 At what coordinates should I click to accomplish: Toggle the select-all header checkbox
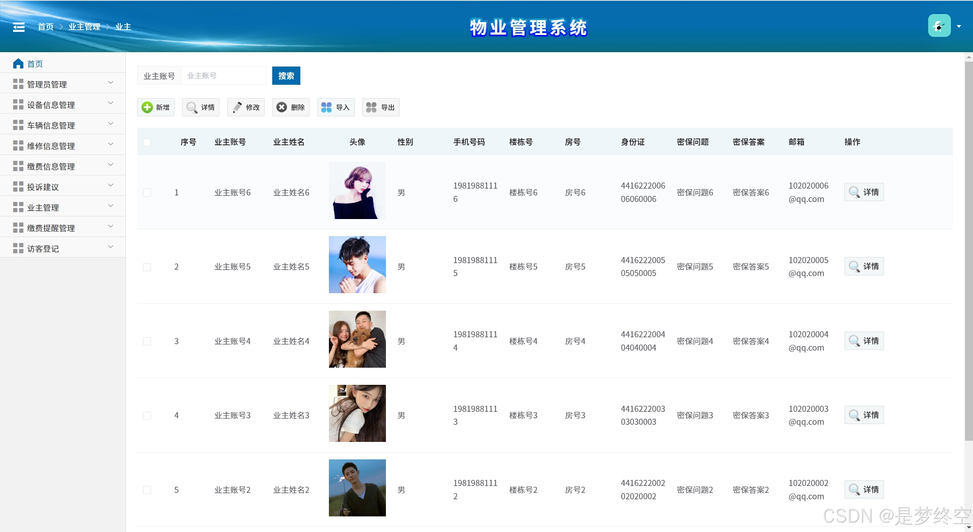coord(147,142)
